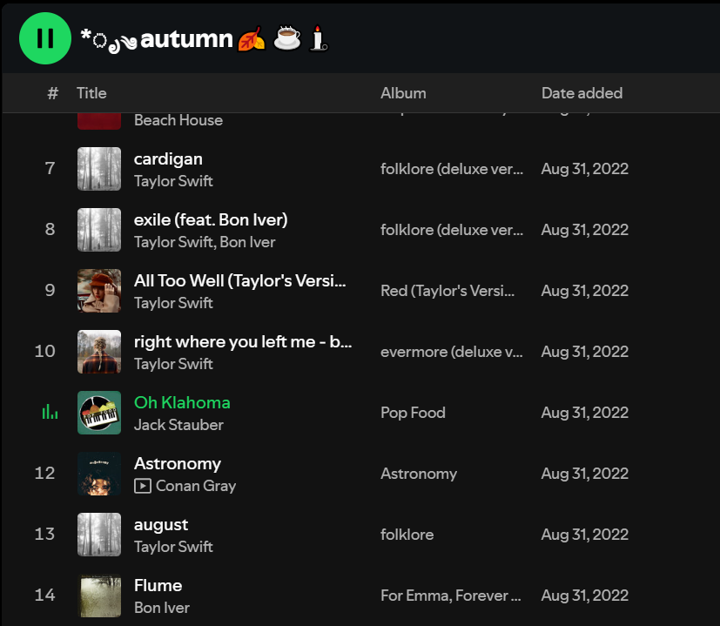Click track number 10 in the list
This screenshot has height=626, width=720.
pos(45,352)
